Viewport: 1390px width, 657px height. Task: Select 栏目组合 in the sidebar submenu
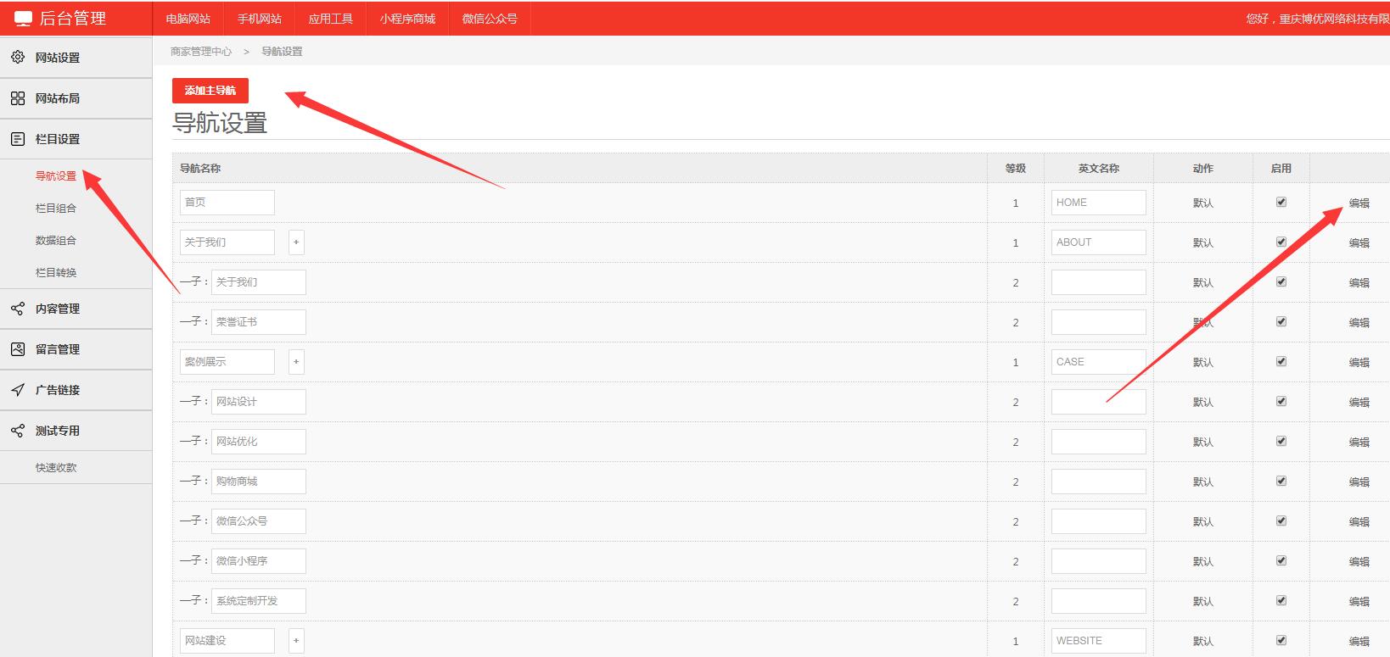click(x=56, y=209)
